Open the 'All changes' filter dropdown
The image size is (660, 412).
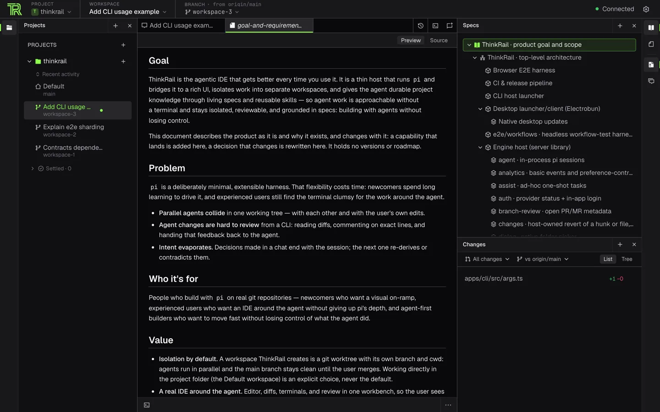[x=487, y=259]
